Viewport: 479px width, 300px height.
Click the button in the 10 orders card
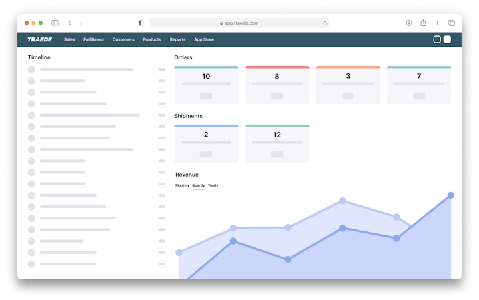(x=206, y=96)
